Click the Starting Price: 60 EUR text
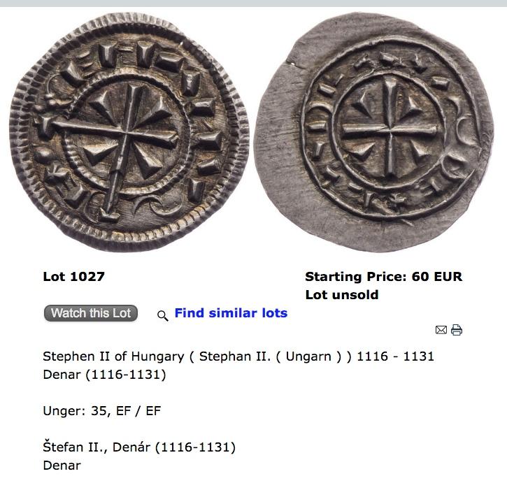Image resolution: width=507 pixels, height=483 pixels. coord(383,277)
